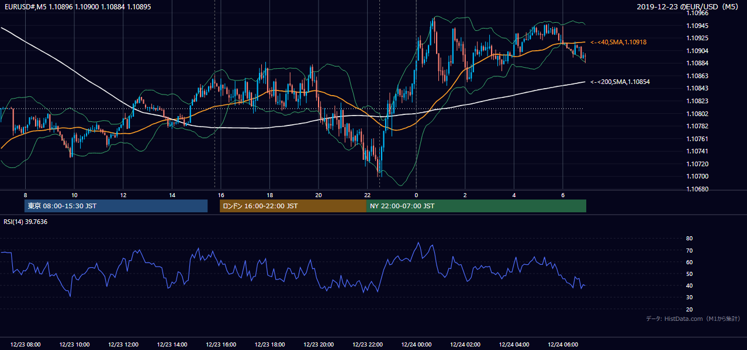
Task: Select the NY 22:00-07:00 JST session bar
Action: pyautogui.click(x=476, y=206)
